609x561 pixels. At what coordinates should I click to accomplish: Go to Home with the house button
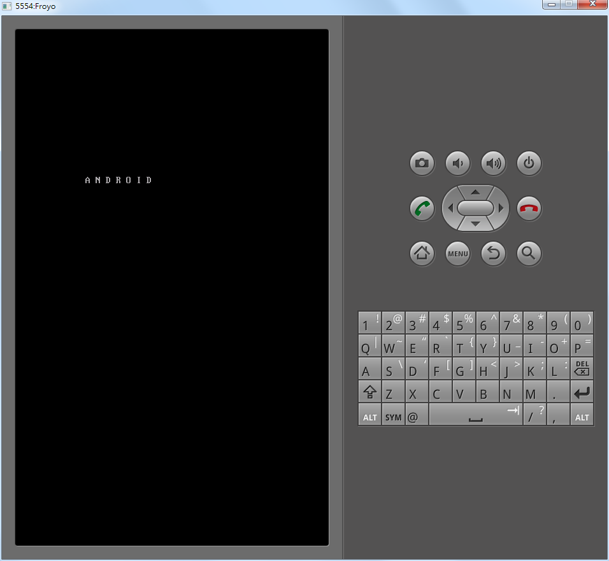tap(422, 254)
